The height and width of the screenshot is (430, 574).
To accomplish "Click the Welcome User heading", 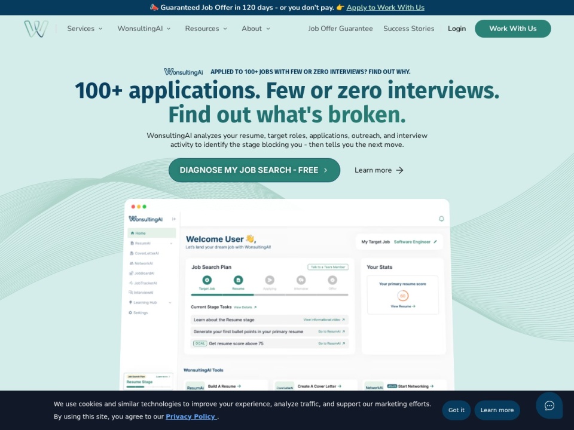I will pyautogui.click(x=221, y=239).
